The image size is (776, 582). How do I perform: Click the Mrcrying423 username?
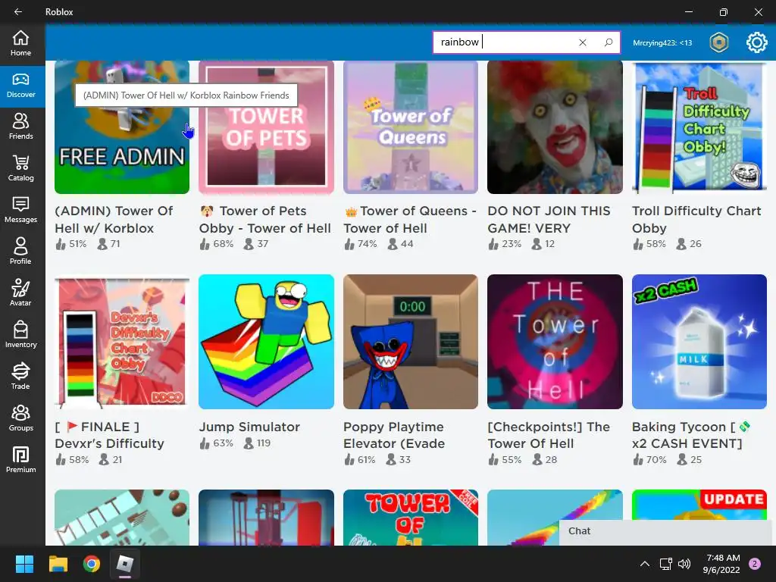(662, 43)
